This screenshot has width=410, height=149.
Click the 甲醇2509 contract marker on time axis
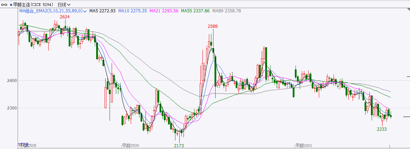130,145
